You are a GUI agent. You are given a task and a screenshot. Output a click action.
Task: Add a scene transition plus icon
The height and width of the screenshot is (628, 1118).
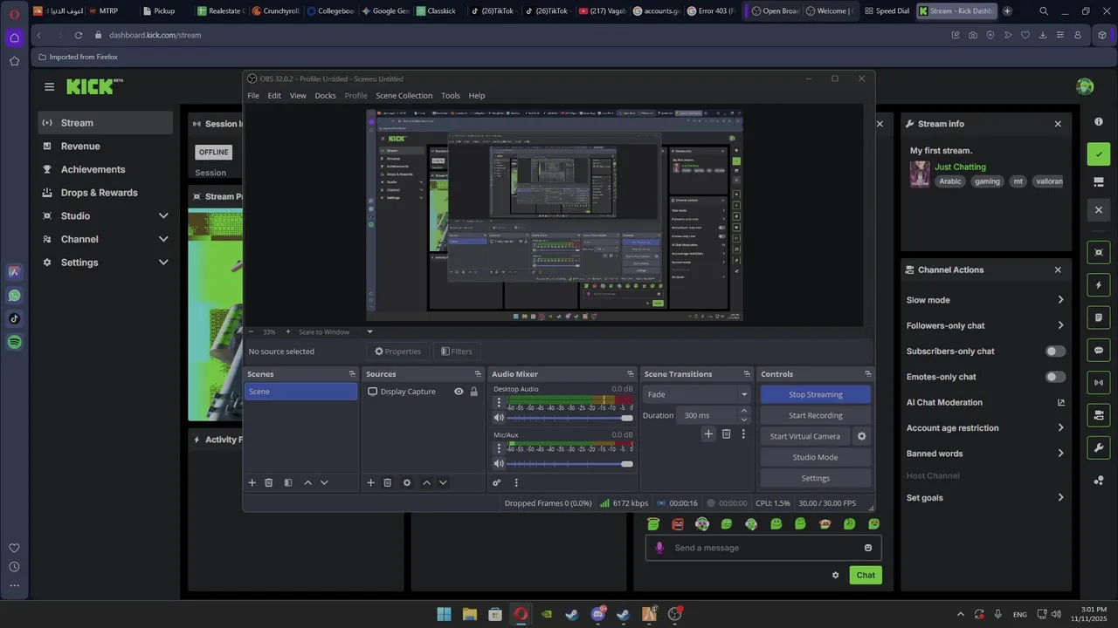tap(708, 433)
